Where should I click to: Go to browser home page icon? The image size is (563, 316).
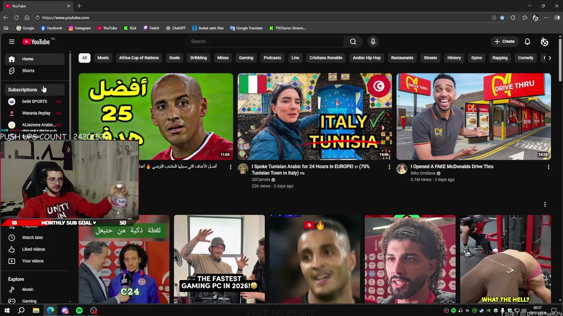coord(27,18)
